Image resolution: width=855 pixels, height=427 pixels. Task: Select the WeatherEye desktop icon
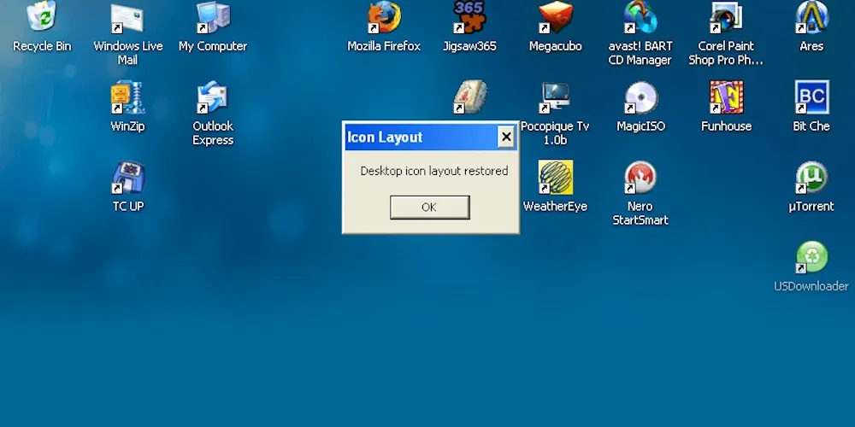555,178
